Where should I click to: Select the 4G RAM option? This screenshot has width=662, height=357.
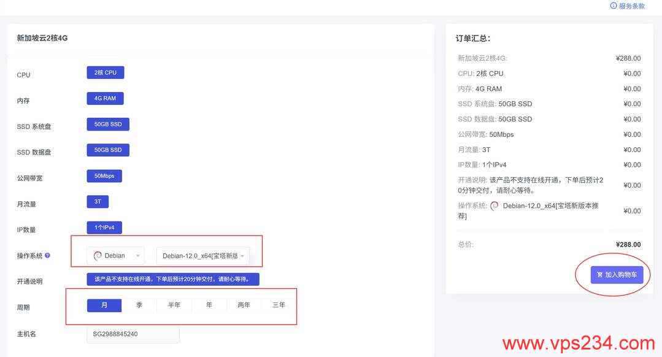coord(105,98)
